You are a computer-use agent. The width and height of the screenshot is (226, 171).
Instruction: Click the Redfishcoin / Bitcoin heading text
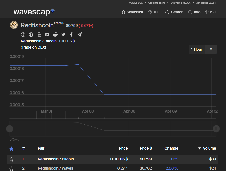39,41
